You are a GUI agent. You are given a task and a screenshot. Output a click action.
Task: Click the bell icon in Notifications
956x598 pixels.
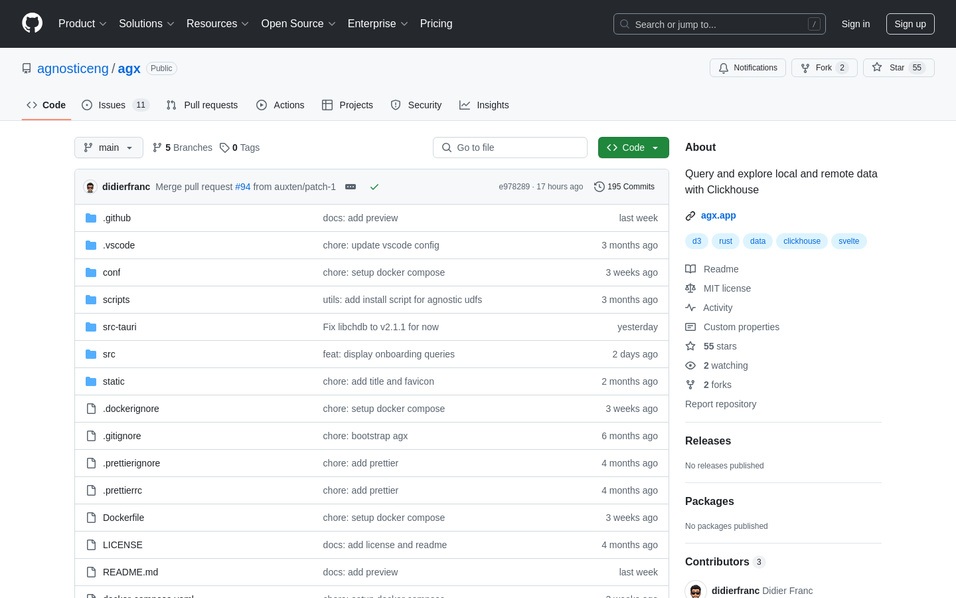coord(724,68)
